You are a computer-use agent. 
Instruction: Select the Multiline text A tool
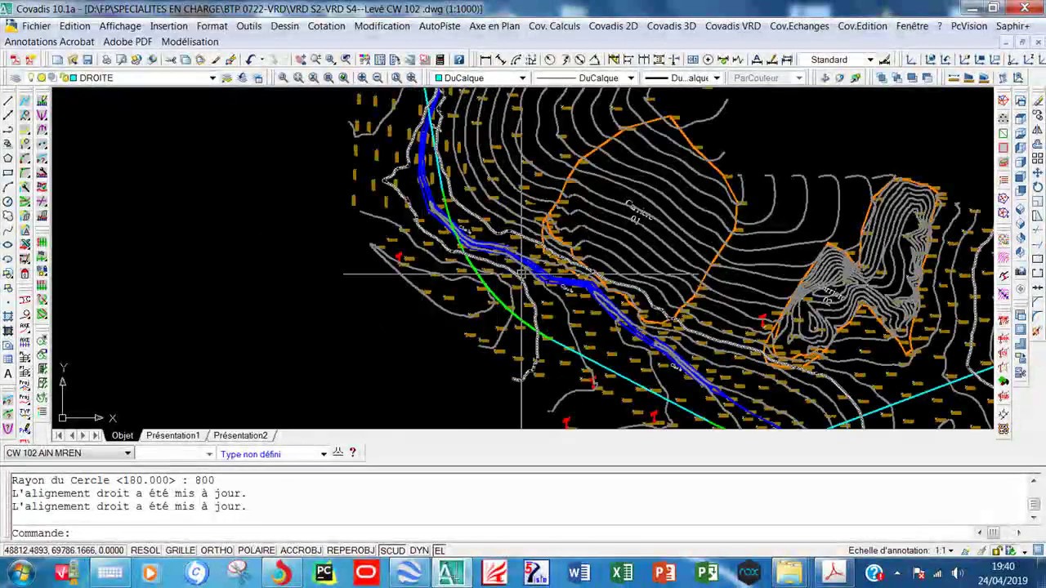(8, 373)
